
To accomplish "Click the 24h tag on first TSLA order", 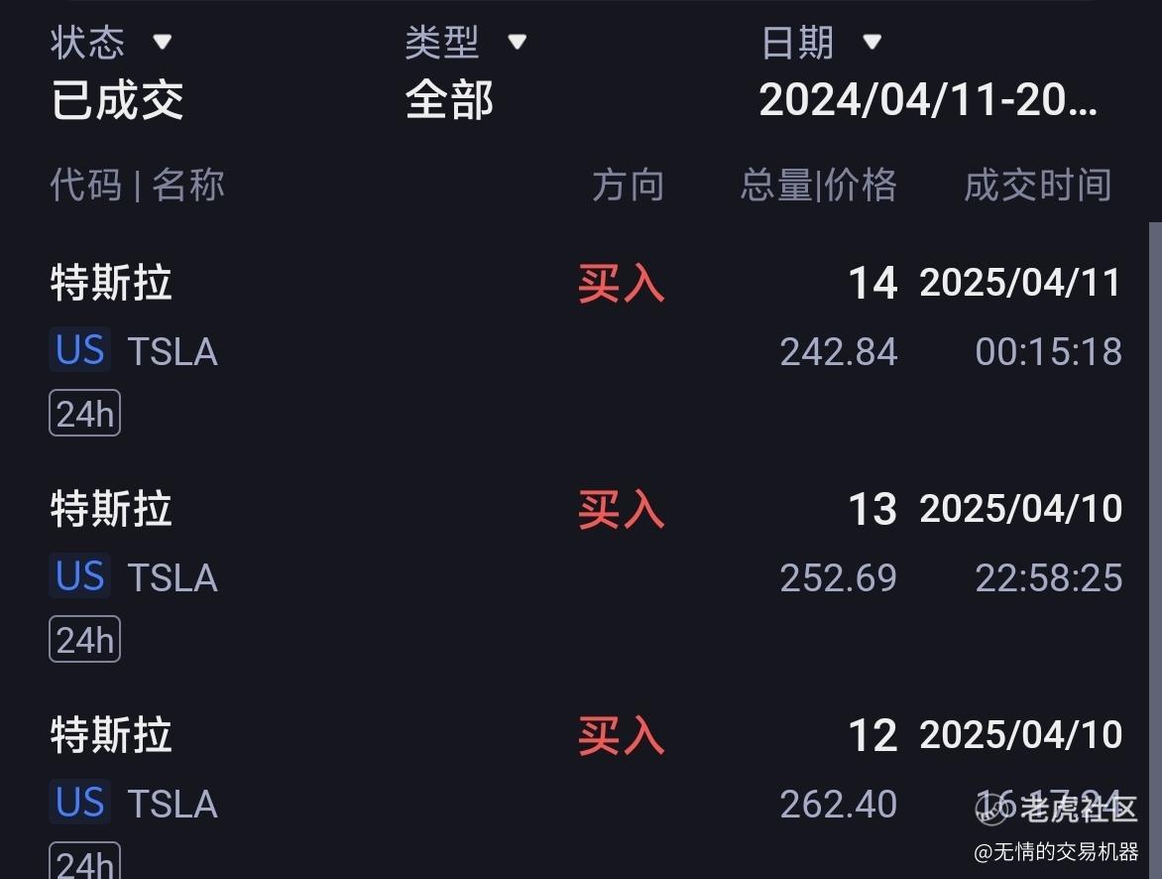I will (x=84, y=413).
